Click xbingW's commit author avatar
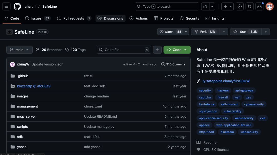Screen dimensions: 277x155 coord(12,64)
